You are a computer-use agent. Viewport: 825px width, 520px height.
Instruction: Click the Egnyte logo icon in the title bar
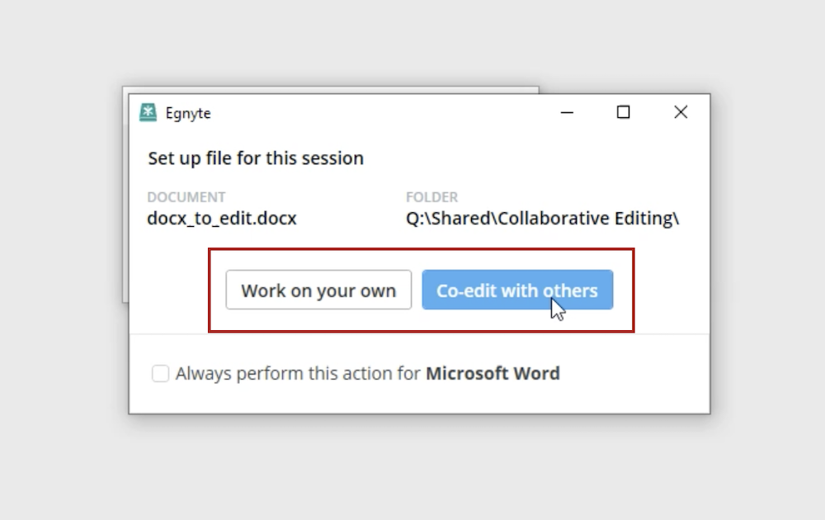148,112
